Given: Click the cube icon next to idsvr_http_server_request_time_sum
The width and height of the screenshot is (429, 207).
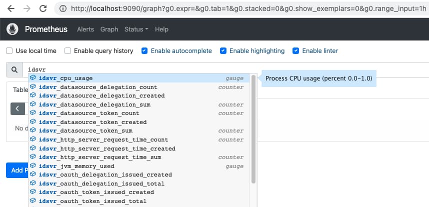Looking at the screenshot, I should (x=33, y=156).
